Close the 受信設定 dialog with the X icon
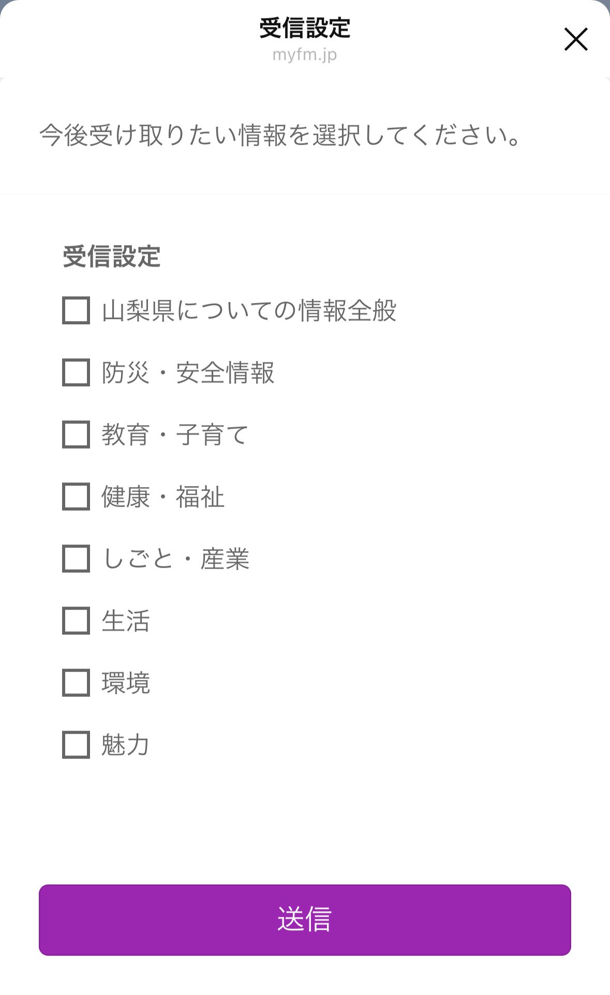 575,39
